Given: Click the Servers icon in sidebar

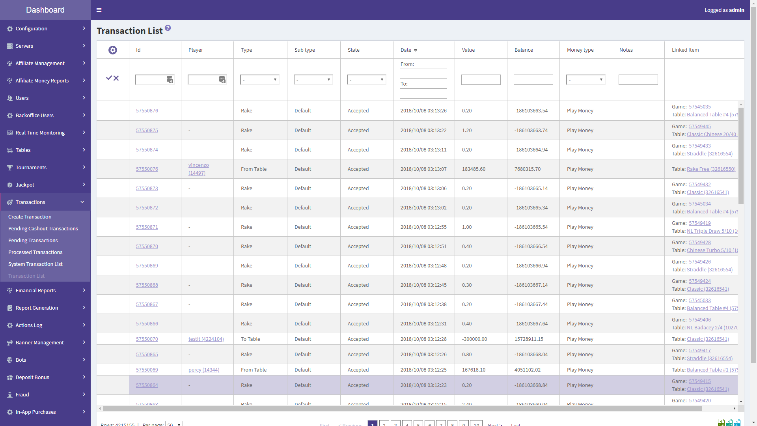Looking at the screenshot, I should pos(10,46).
